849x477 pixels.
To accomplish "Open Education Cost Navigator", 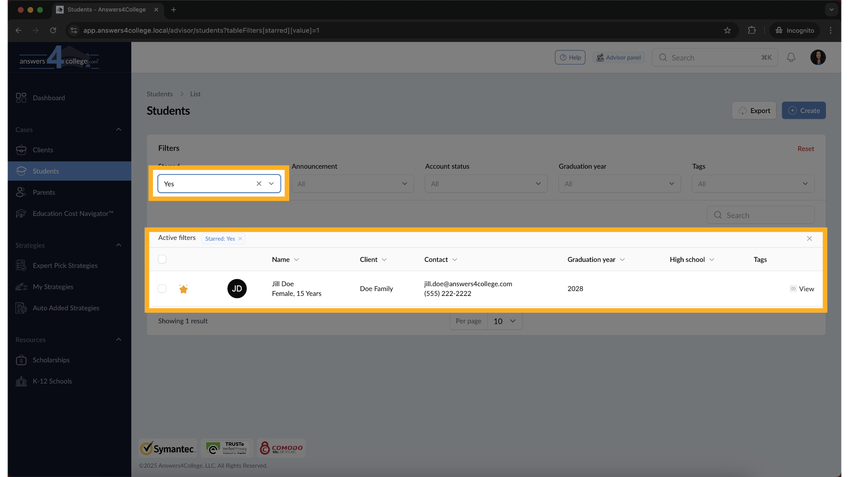I will point(72,213).
